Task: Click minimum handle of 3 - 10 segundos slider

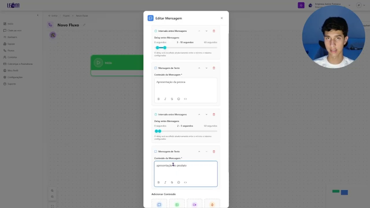Action: coord(157,48)
